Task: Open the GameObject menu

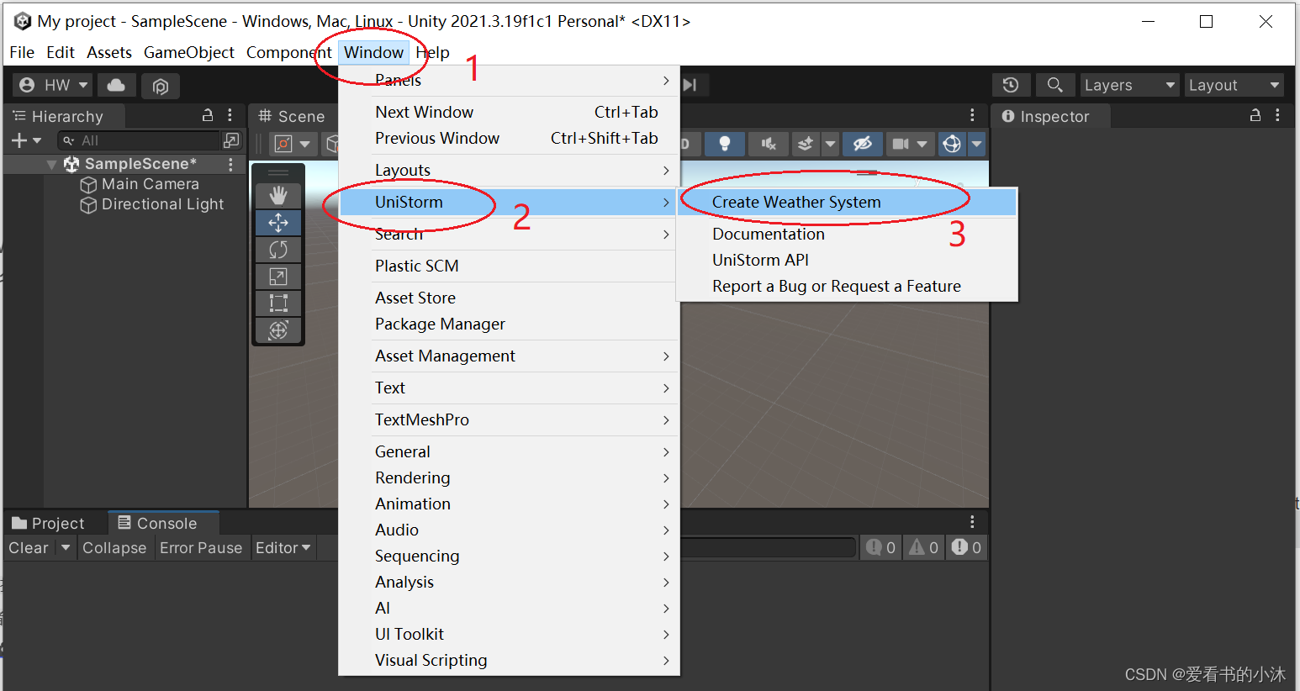Action: (189, 52)
